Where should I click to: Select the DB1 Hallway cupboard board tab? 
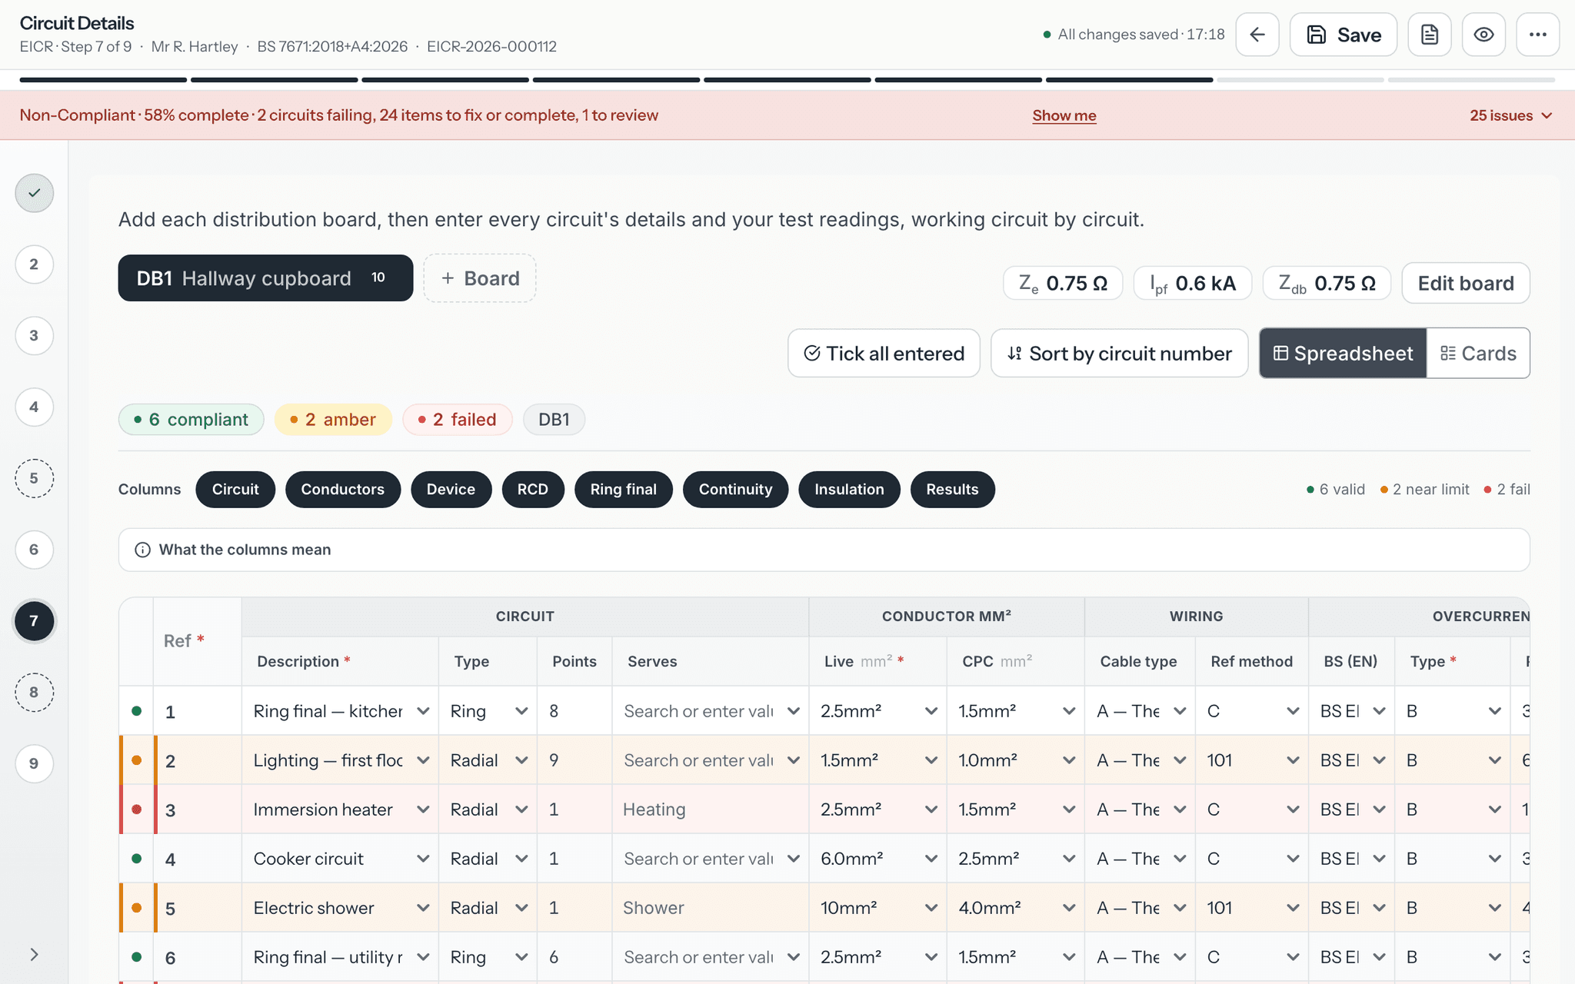[x=265, y=278]
